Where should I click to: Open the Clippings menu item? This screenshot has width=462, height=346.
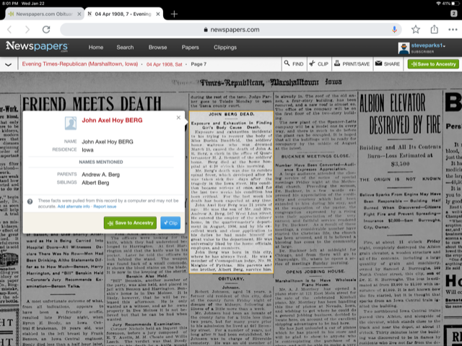pos(225,47)
